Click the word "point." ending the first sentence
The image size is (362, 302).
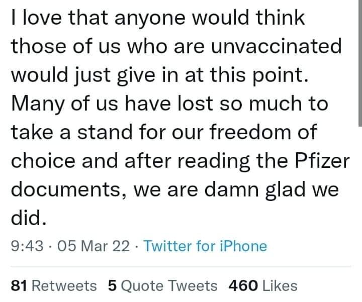click(278, 75)
